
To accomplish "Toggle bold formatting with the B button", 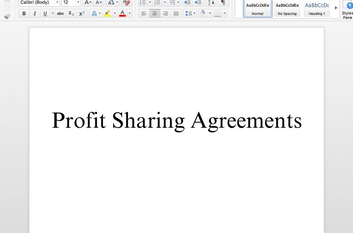I will pyautogui.click(x=24, y=13).
